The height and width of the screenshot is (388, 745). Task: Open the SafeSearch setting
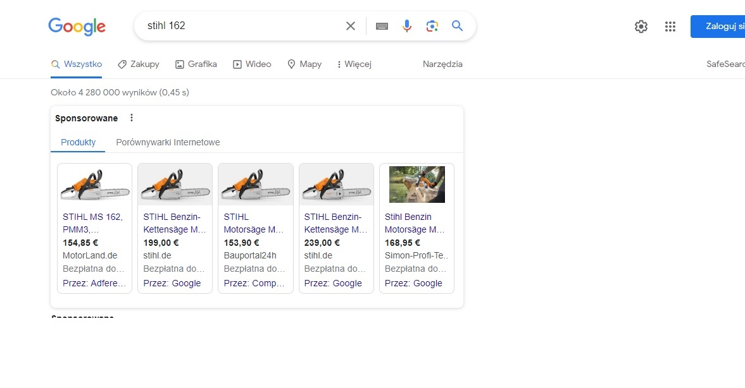pos(725,64)
